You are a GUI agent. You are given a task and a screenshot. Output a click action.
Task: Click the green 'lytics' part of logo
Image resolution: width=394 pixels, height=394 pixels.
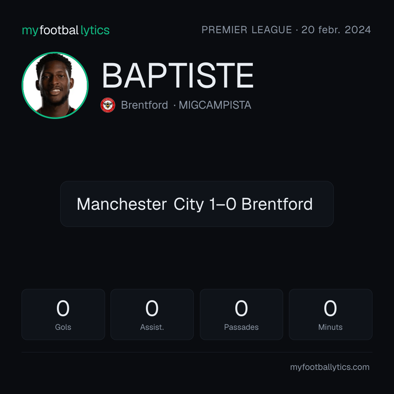pyautogui.click(x=95, y=30)
